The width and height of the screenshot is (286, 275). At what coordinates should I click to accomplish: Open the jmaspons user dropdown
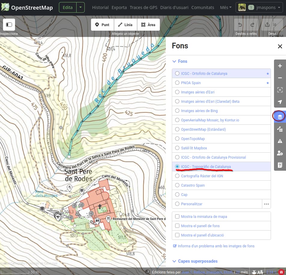pos(259,8)
